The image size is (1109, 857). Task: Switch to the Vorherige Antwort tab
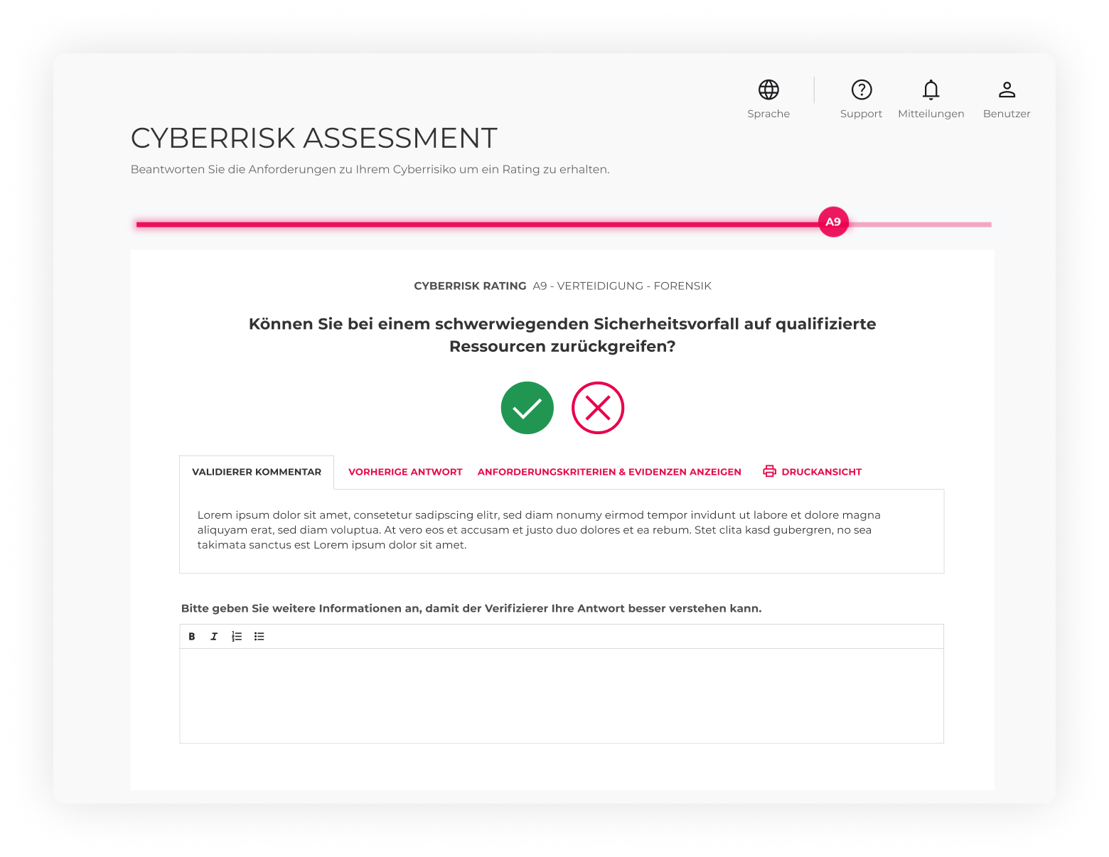coord(405,471)
